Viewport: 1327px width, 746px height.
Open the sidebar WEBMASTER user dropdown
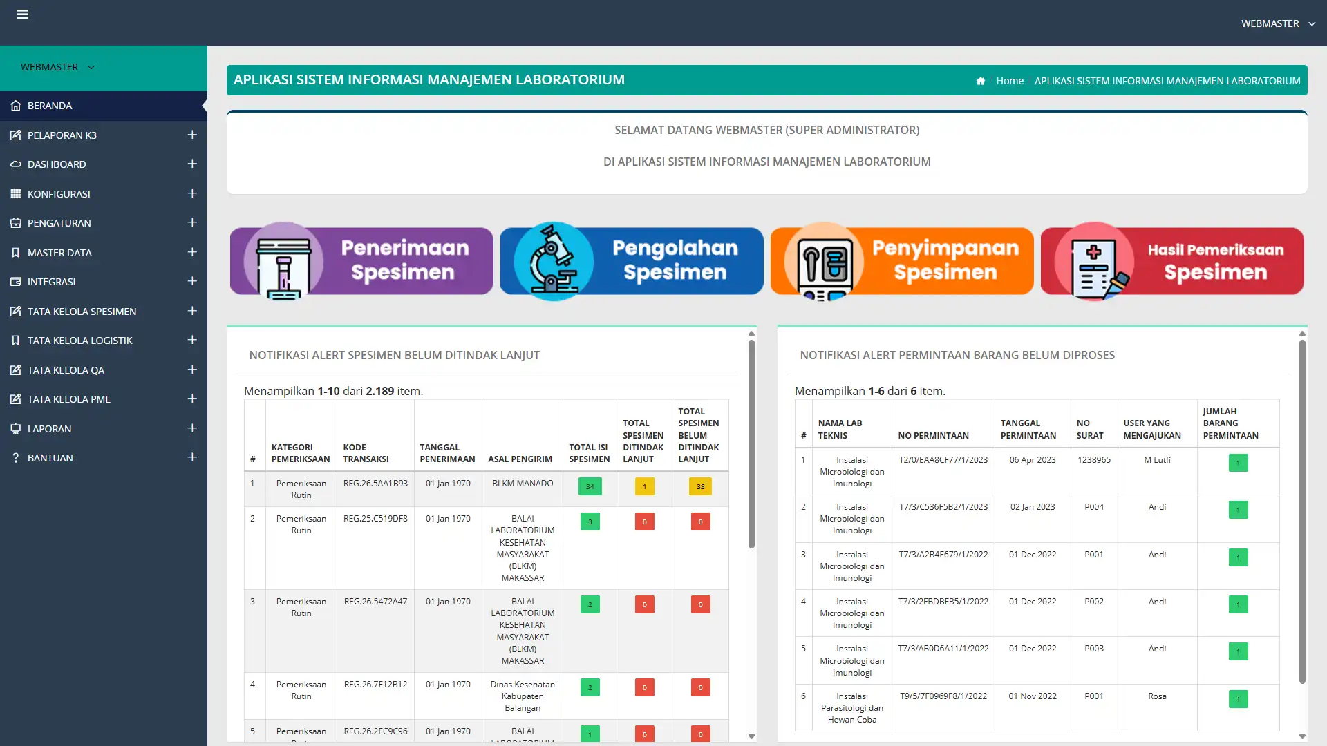pyautogui.click(x=57, y=67)
